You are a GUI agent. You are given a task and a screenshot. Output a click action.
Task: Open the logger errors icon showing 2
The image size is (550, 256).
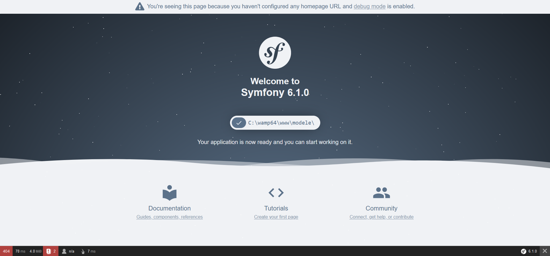pos(51,251)
